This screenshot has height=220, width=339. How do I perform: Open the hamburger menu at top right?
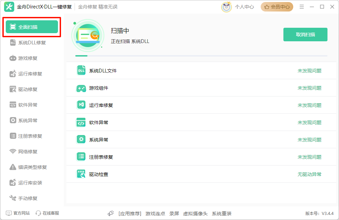[x=301, y=6]
